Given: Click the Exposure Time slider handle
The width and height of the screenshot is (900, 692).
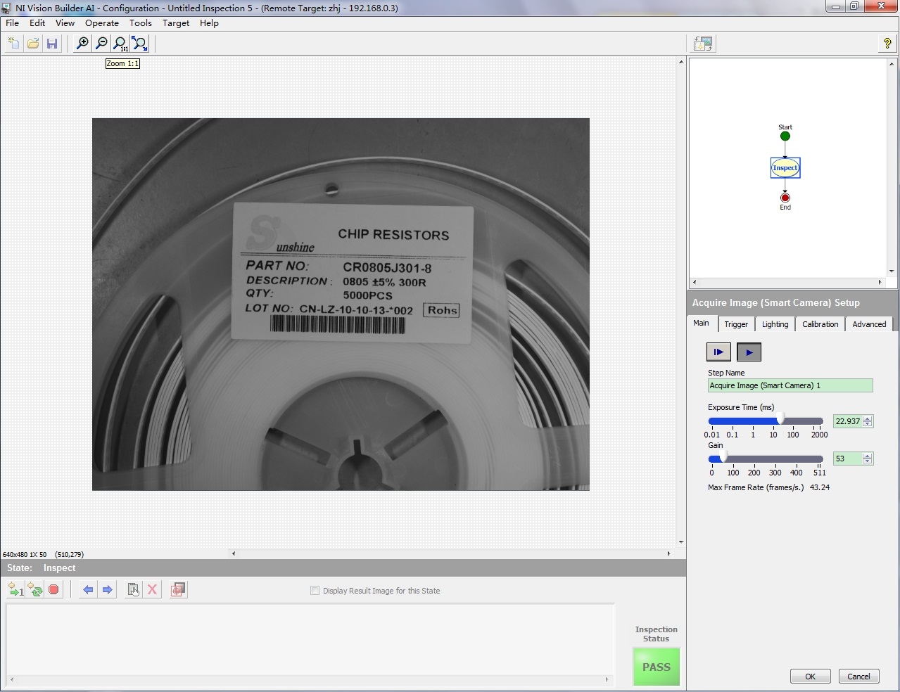Looking at the screenshot, I should point(780,421).
